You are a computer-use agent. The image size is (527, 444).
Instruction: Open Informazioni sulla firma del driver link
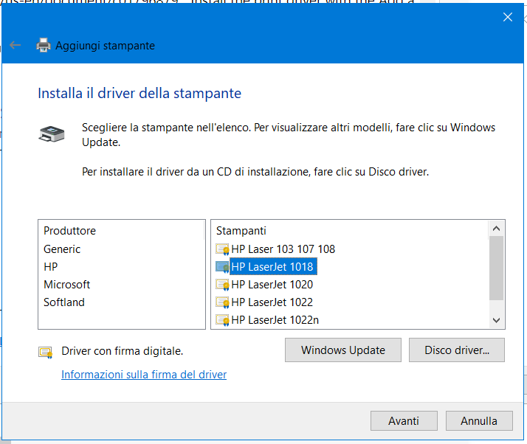pyautogui.click(x=144, y=375)
